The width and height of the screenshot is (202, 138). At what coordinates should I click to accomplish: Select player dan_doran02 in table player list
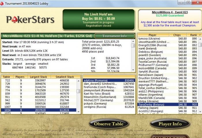109,84
